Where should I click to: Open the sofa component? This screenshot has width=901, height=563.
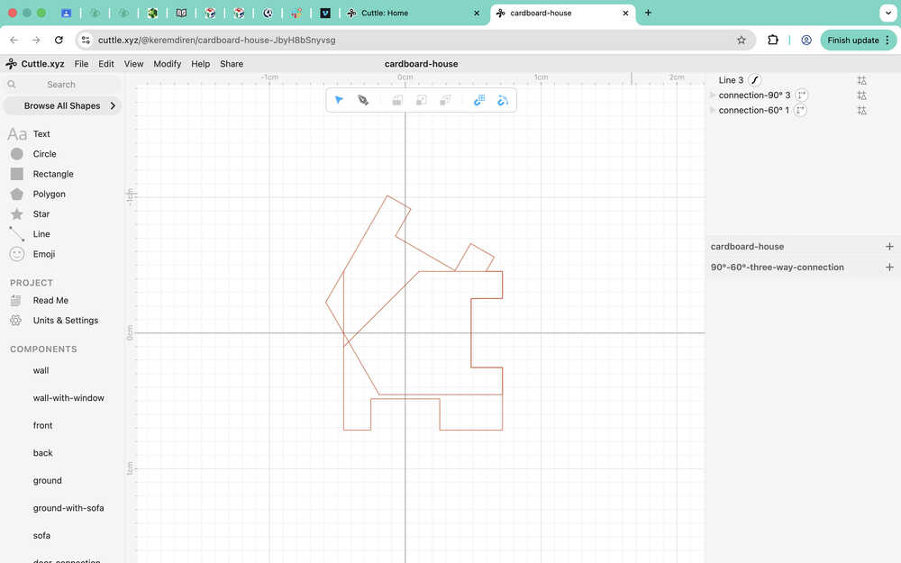(41, 536)
